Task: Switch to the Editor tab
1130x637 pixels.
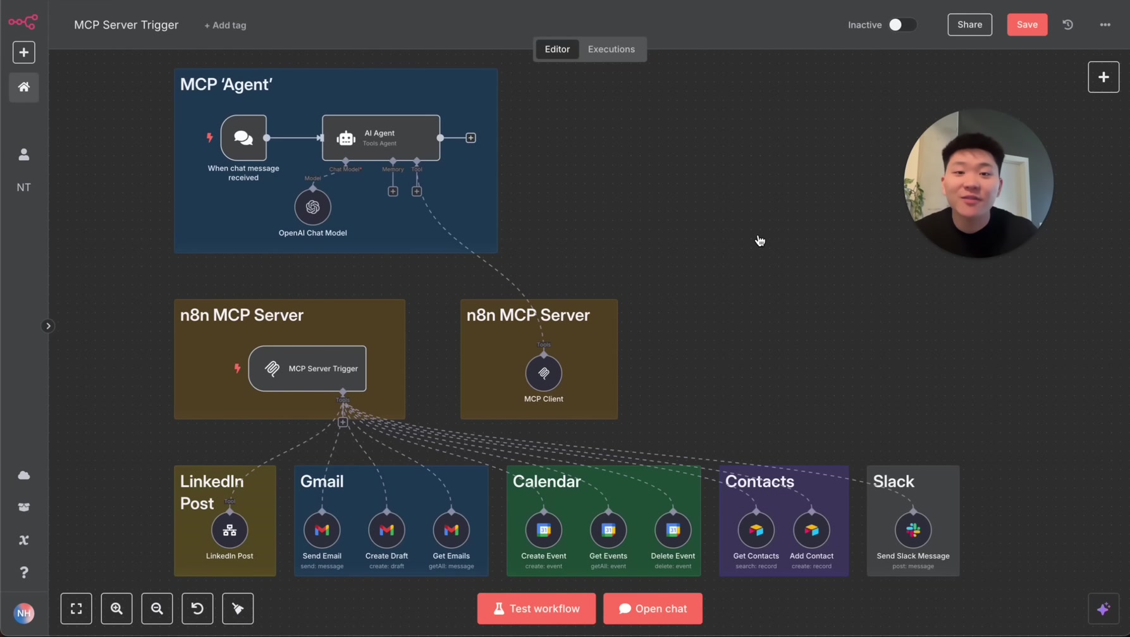Action: click(x=557, y=49)
